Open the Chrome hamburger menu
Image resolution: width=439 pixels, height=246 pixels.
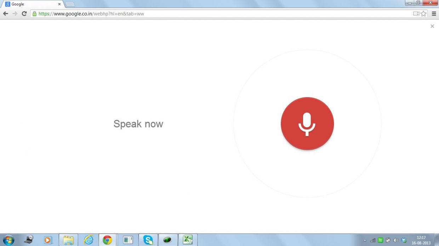(x=434, y=14)
